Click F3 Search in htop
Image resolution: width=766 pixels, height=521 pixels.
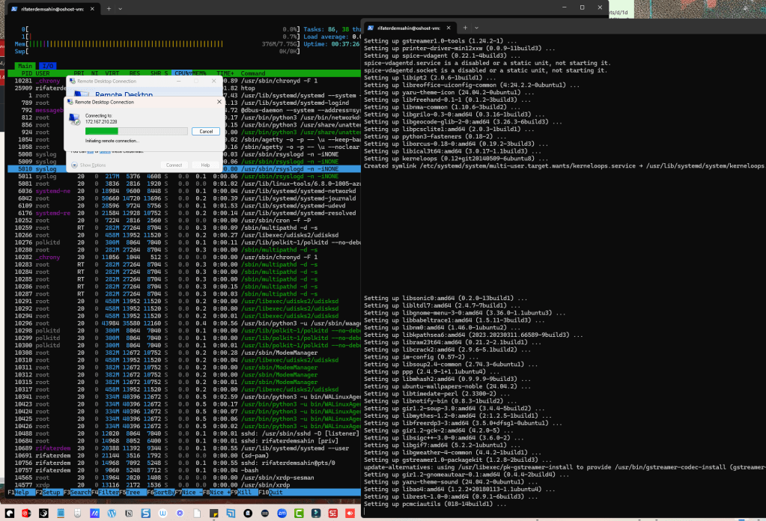pos(77,493)
